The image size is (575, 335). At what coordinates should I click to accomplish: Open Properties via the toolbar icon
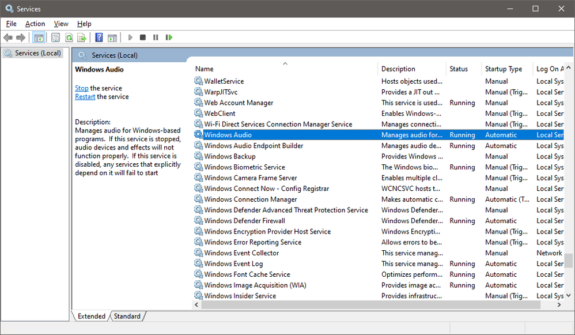coord(55,37)
